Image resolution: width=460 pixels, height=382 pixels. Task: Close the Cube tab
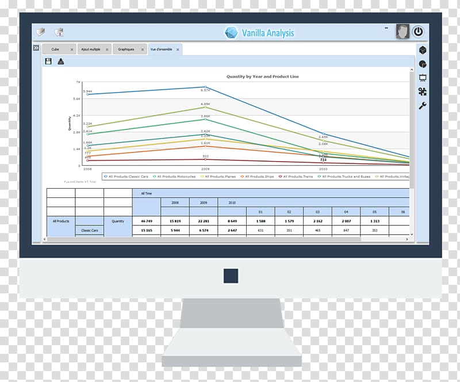(x=72, y=49)
